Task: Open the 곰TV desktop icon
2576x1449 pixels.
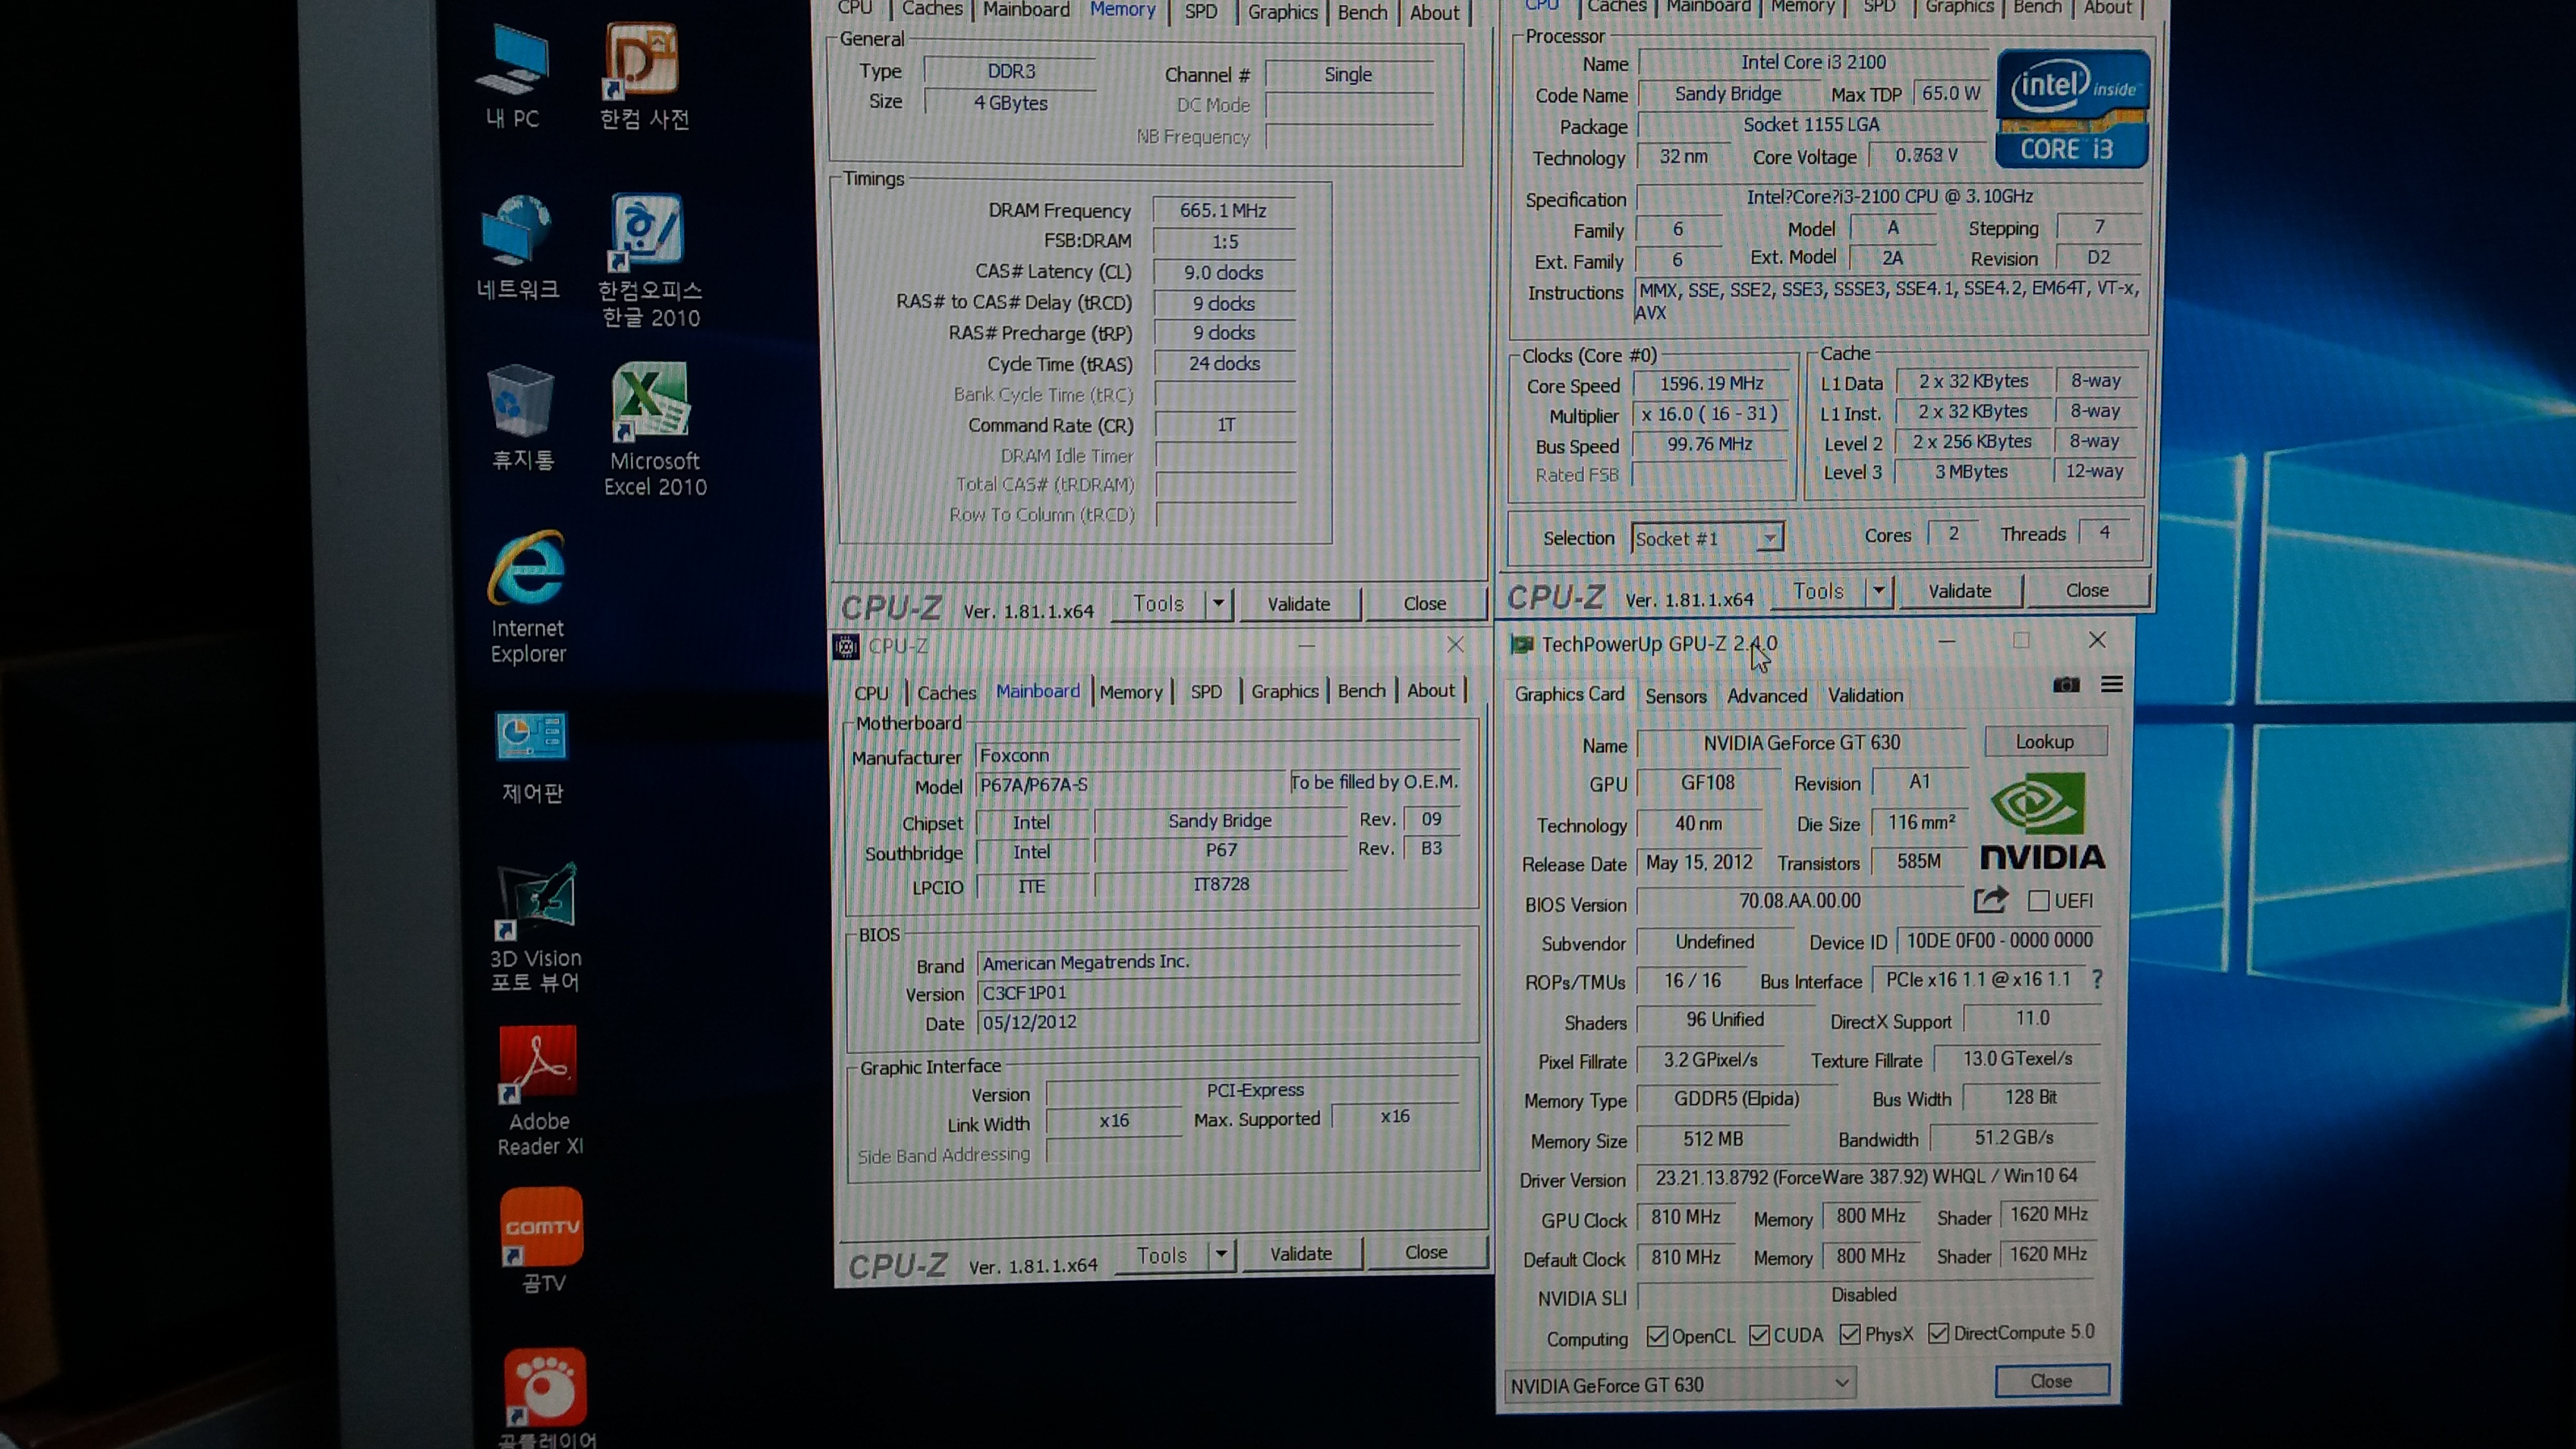Action: point(542,1241)
